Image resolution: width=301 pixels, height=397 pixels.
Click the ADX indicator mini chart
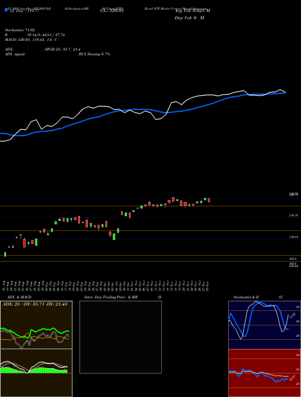(x=36, y=325)
